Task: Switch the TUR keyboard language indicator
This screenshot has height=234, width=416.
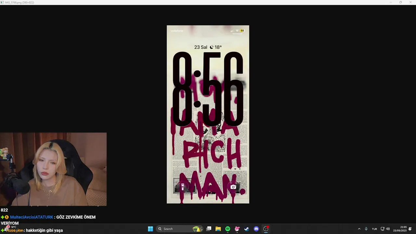Action: (374, 229)
